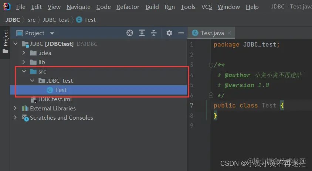Click the fold end marker at line 6
The image size is (312, 171).
tap(211, 95)
